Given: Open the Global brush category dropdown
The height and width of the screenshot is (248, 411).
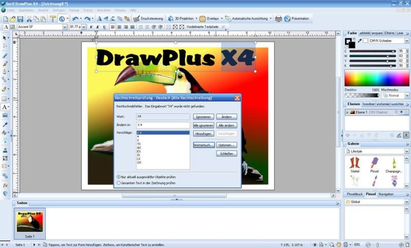Looking at the screenshot, I should (x=406, y=202).
